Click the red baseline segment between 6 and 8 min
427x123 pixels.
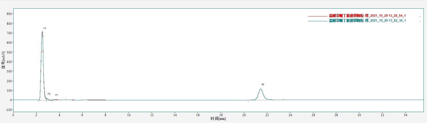point(97,100)
